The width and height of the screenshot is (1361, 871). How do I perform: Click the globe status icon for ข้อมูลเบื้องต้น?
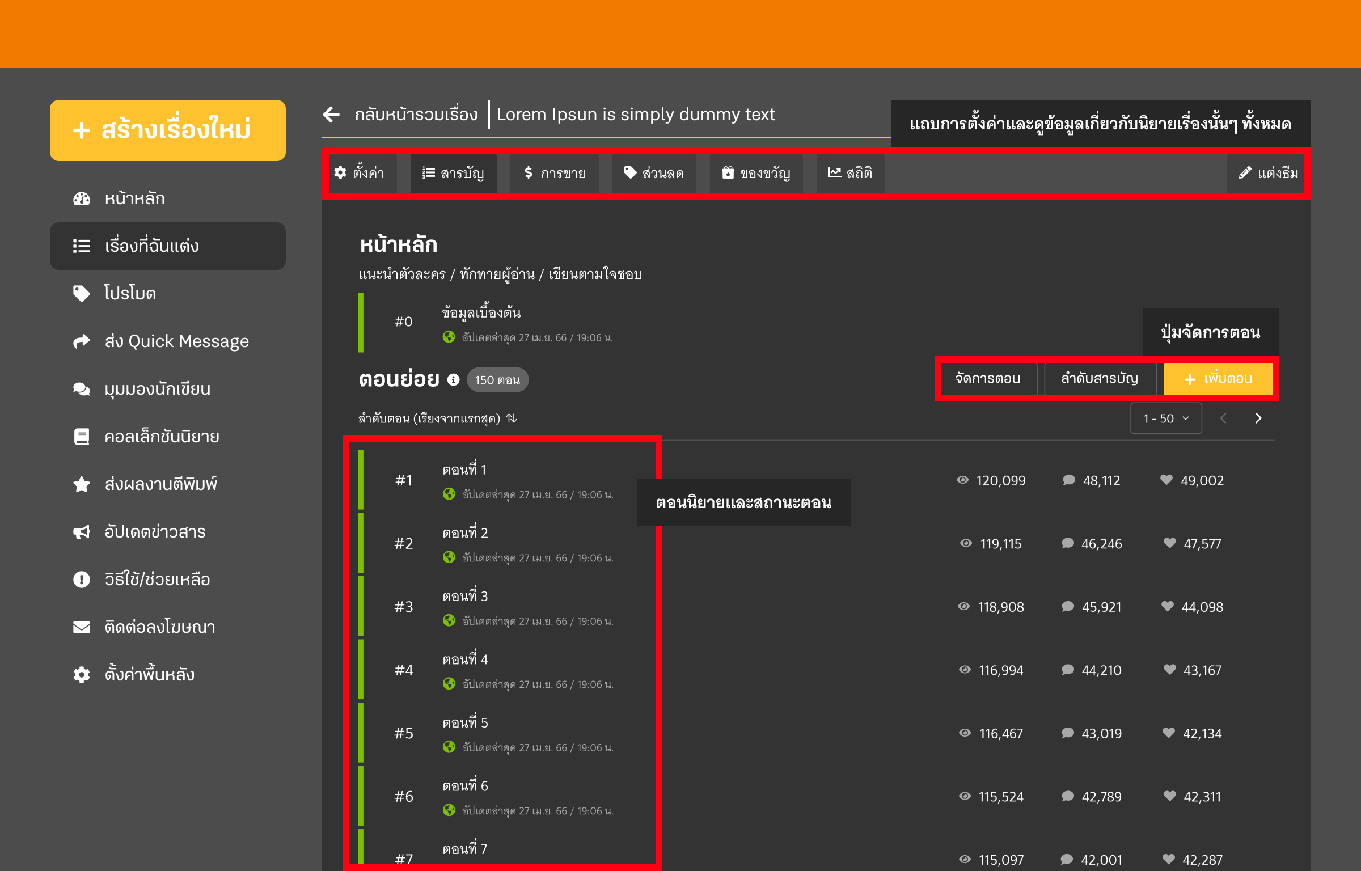(x=449, y=337)
